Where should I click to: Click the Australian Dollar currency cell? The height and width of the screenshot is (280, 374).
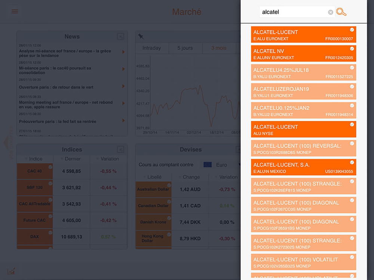(153, 190)
